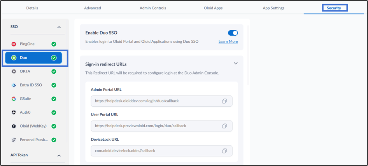Image resolution: width=368 pixels, height=166 pixels.
Task: Click the Duo Admin Console description text
Action: (x=152, y=73)
